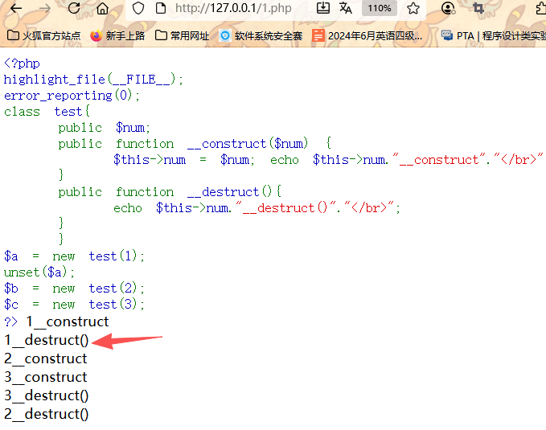This screenshot has width=546, height=430.
Task: Open the 新手上路 bookmark
Action: tap(117, 35)
